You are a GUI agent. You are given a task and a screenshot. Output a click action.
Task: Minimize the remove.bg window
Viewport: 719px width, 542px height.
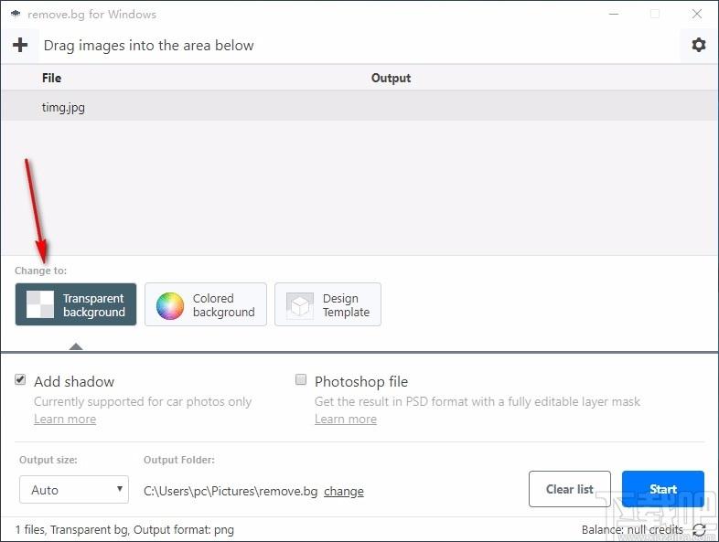click(614, 15)
